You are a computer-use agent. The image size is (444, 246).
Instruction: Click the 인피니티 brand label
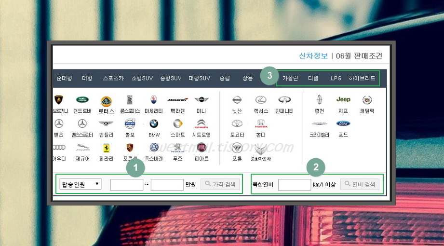(284, 111)
